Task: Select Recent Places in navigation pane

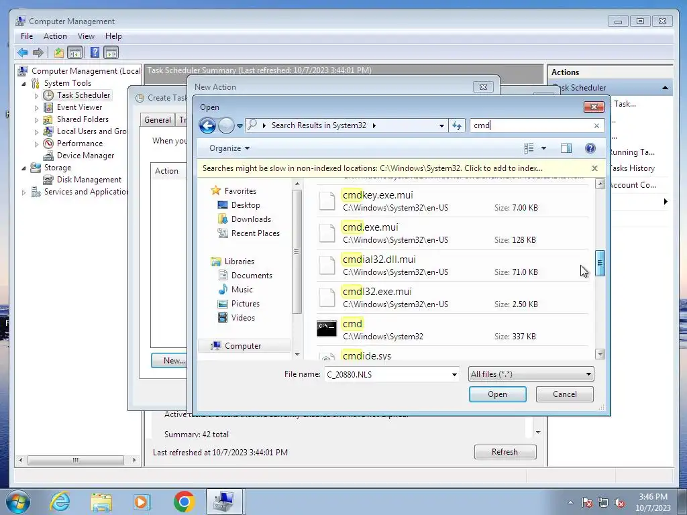Action: [248, 233]
